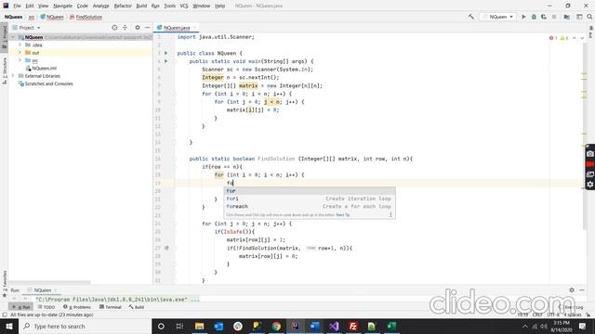Image resolution: width=595 pixels, height=334 pixels.
Task: Jump to previous highlighted error arrow
Action: (575, 38)
